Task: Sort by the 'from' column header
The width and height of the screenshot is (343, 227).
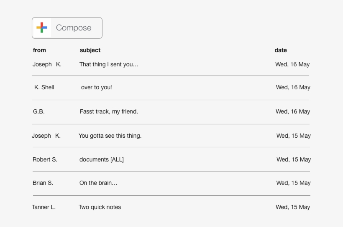Action: click(x=39, y=50)
